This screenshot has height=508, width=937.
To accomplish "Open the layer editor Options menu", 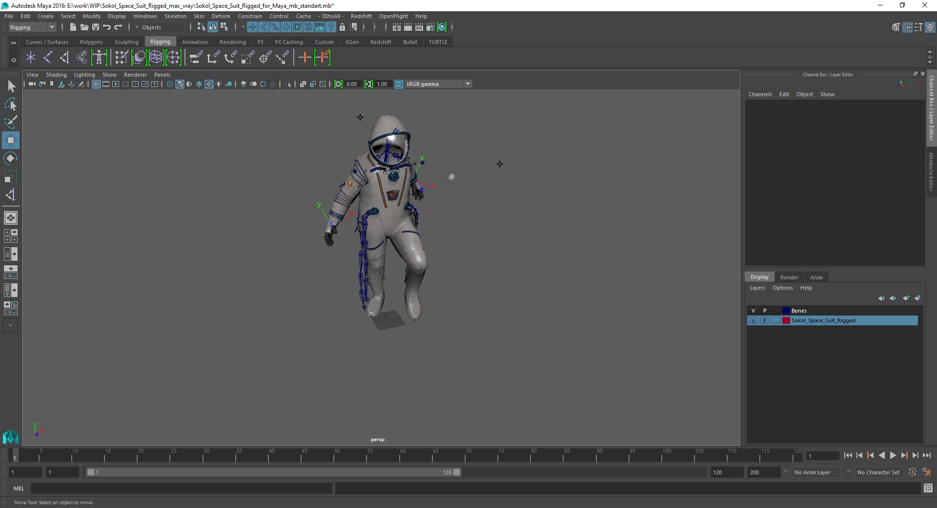I will (x=782, y=288).
